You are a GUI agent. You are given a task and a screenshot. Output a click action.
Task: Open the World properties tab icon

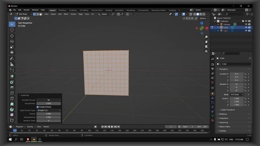pos(212,82)
